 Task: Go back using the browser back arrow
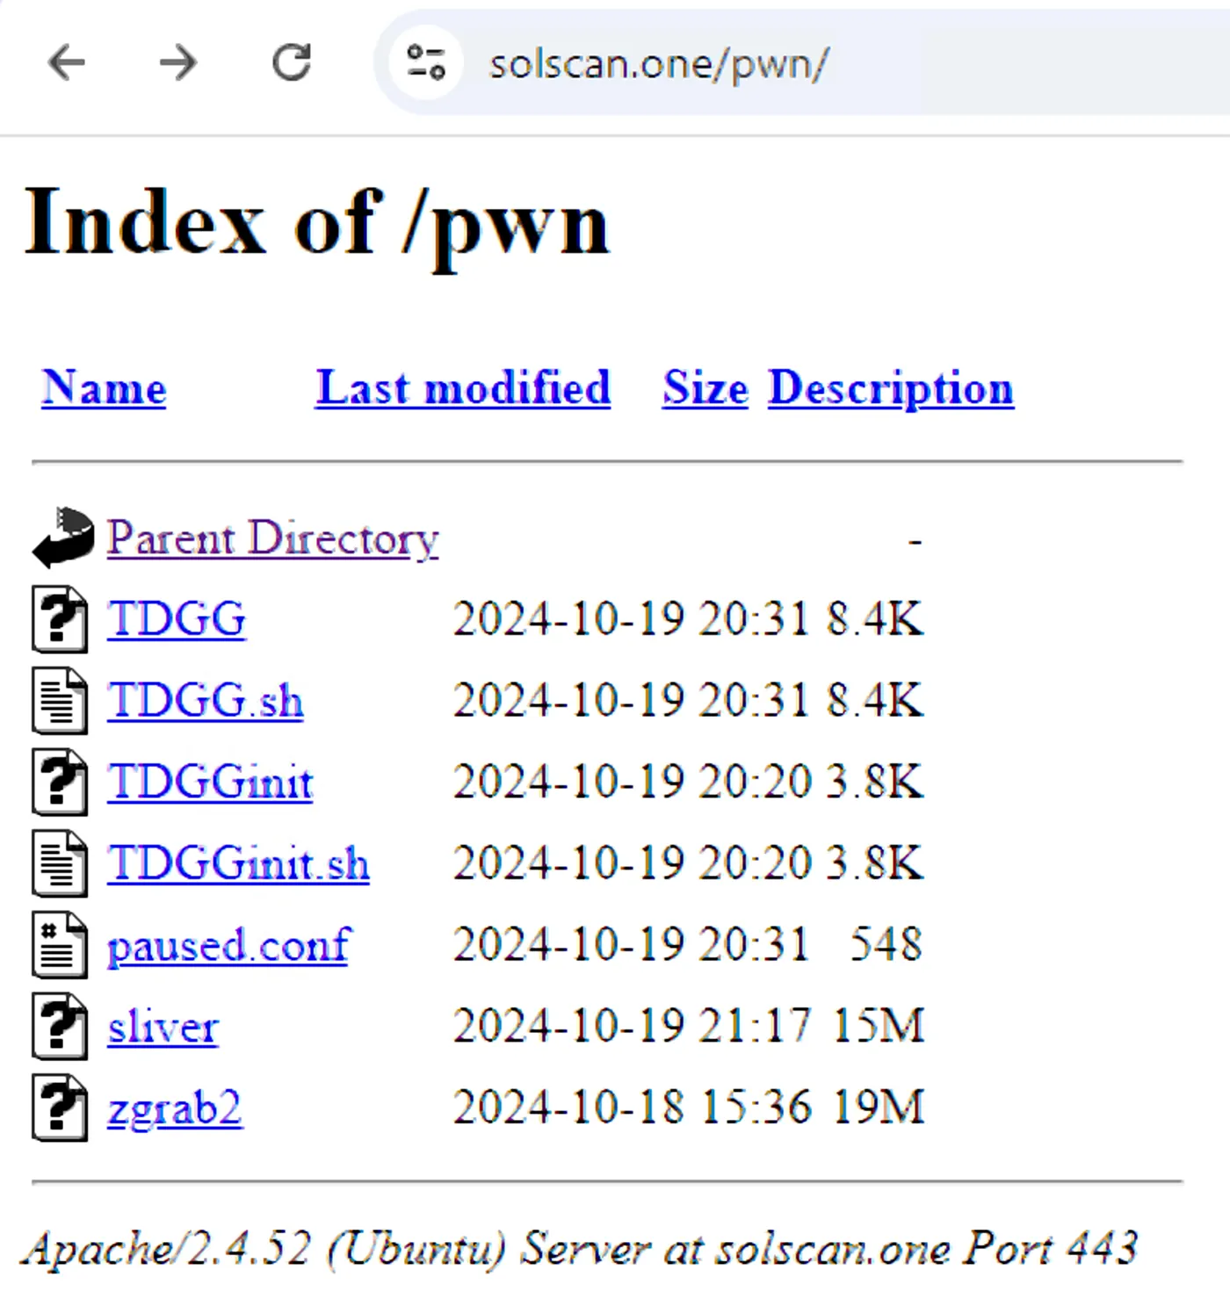[66, 62]
